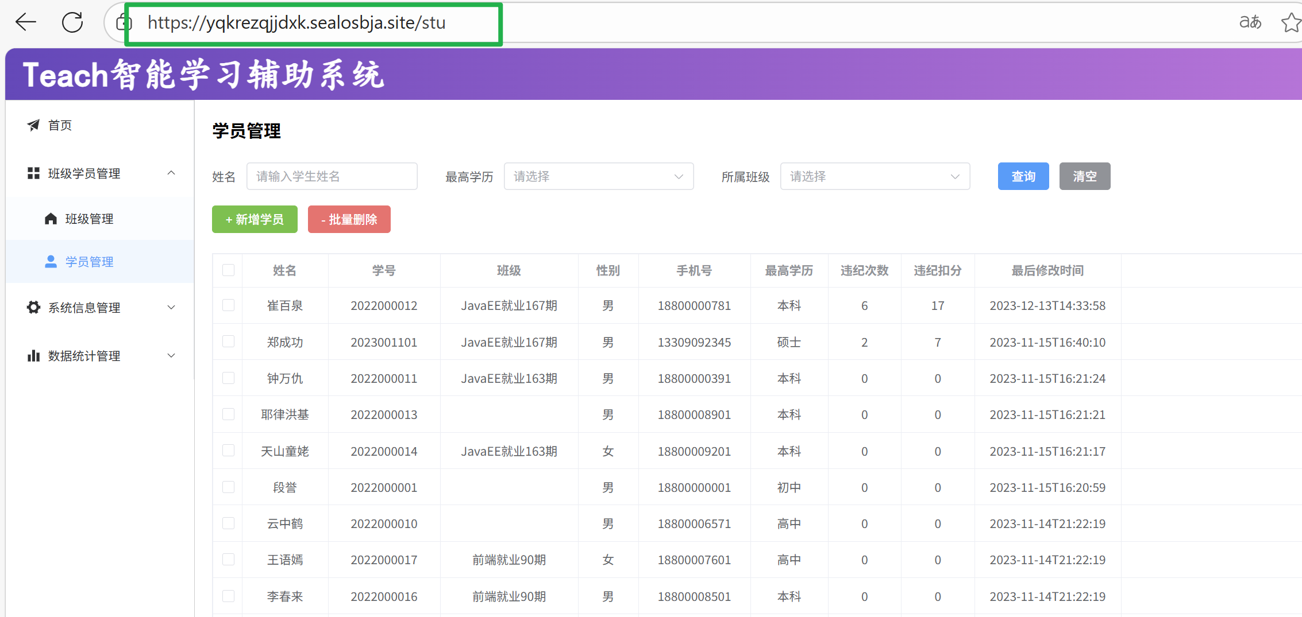The image size is (1302, 617).
Task: Click the person icon for 学员管理
Action: coord(51,262)
